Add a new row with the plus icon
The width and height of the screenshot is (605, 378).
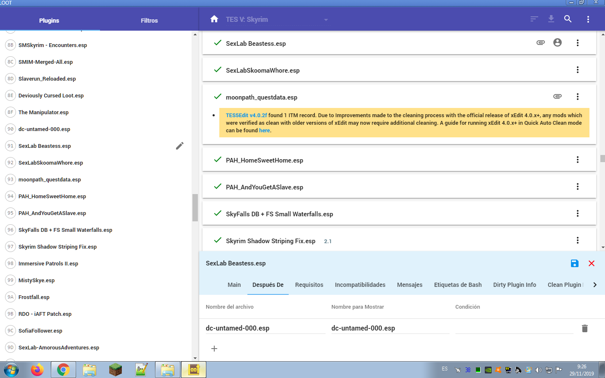click(x=214, y=349)
